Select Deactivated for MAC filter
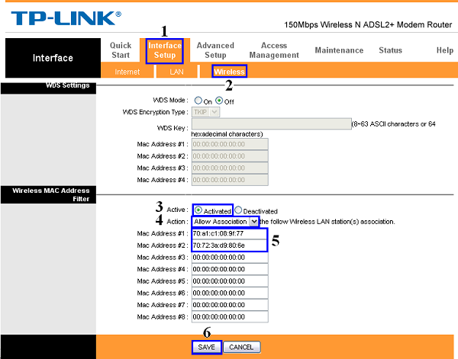 (x=237, y=210)
